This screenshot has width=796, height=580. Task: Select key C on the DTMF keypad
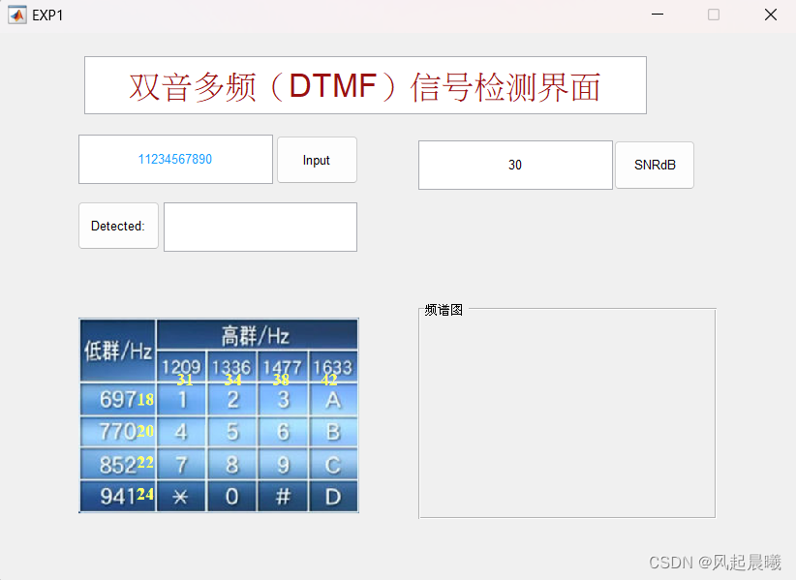(333, 464)
